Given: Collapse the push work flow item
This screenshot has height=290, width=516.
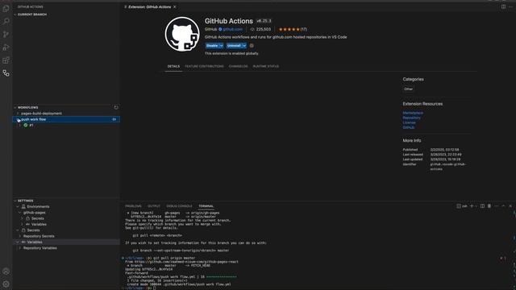Looking at the screenshot, I should pos(18,119).
